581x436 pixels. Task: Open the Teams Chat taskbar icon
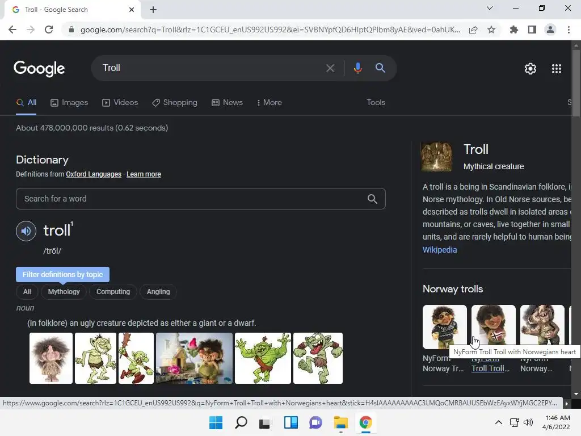tap(315, 422)
